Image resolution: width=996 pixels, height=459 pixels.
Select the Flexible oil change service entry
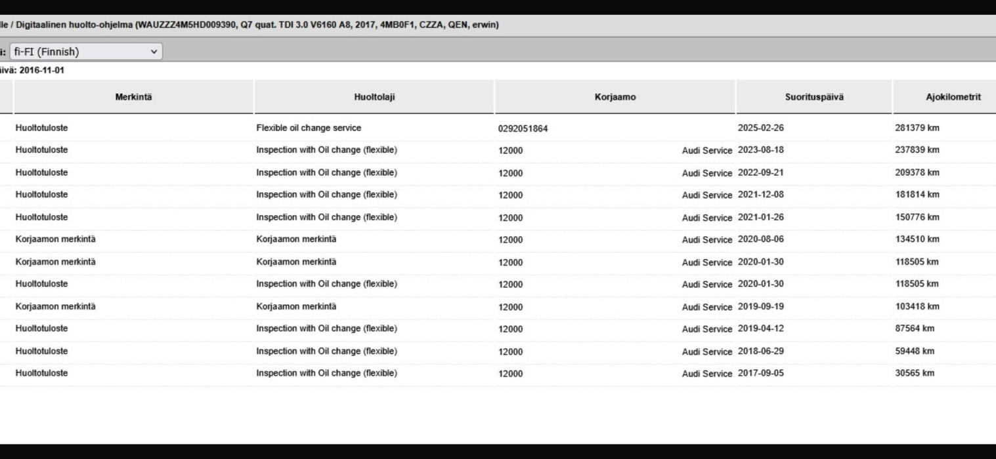tap(309, 128)
